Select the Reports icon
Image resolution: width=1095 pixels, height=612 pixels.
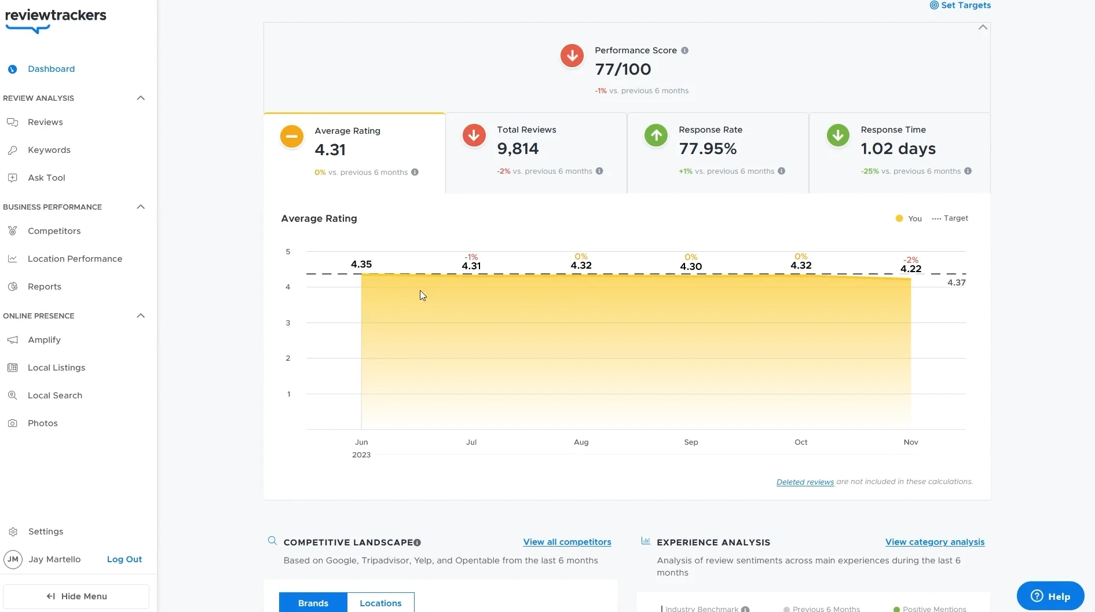(13, 286)
